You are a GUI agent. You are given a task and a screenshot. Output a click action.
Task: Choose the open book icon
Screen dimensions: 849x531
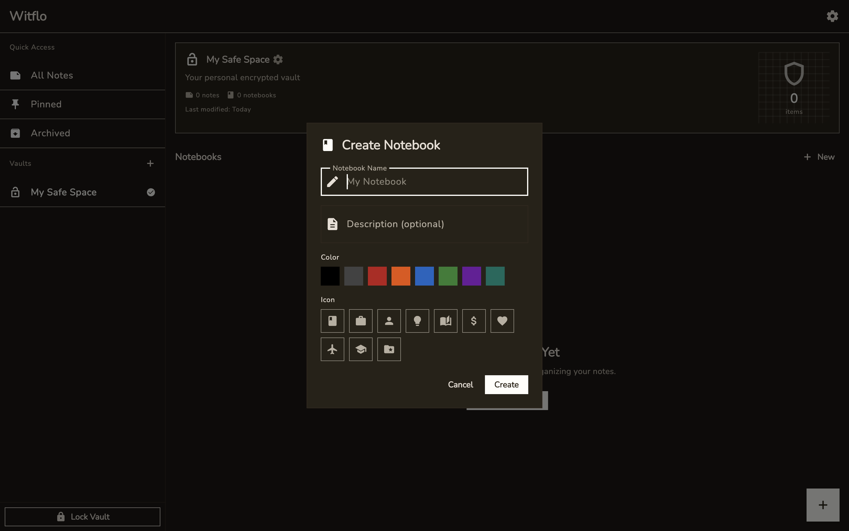coord(445,321)
